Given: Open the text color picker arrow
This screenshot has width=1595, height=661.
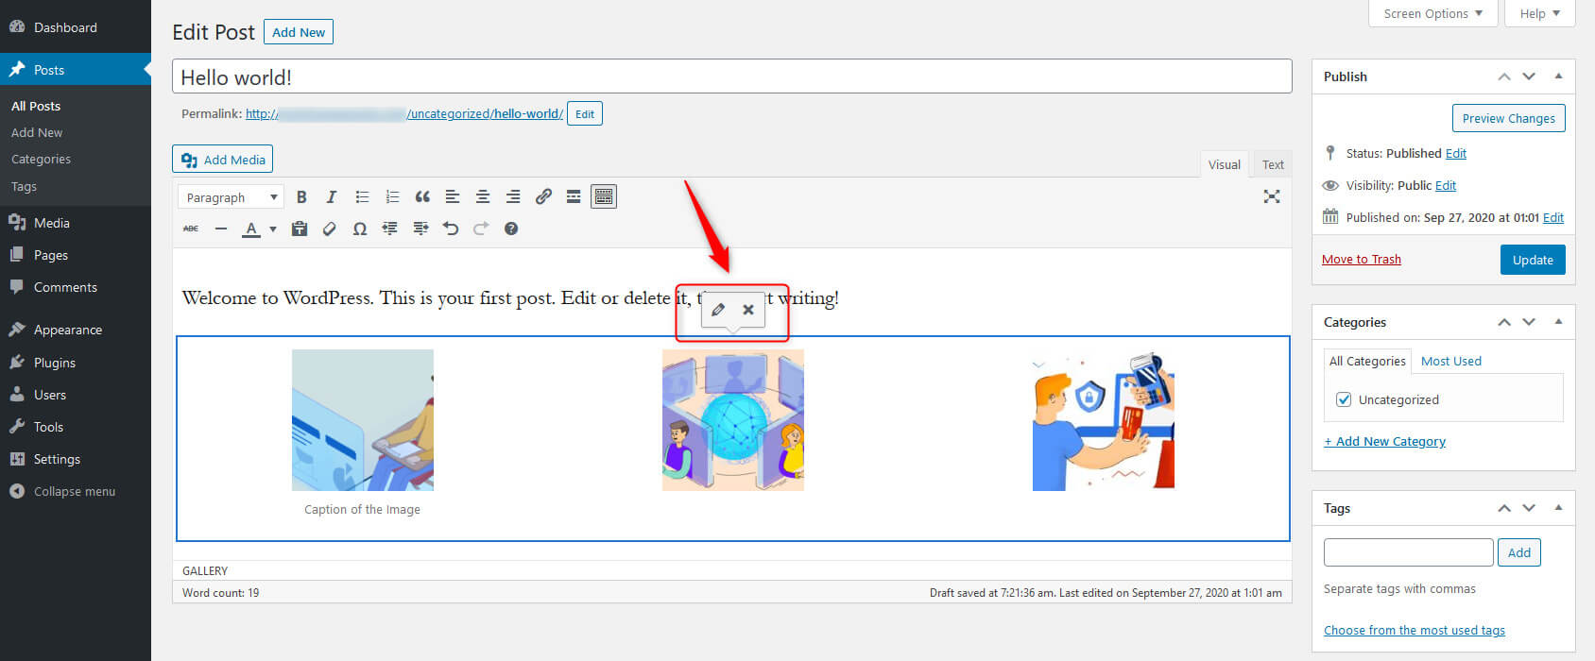Looking at the screenshot, I should (x=273, y=229).
